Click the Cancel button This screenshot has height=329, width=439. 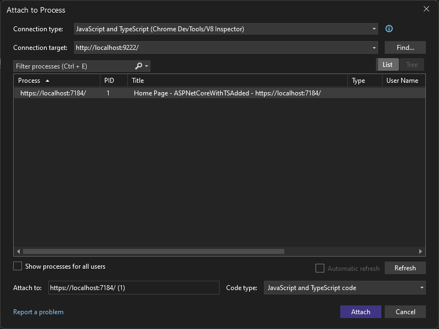(x=405, y=311)
